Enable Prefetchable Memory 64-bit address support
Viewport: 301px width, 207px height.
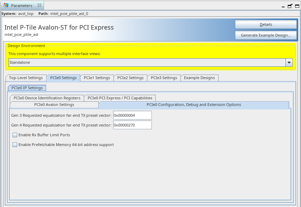[15, 145]
